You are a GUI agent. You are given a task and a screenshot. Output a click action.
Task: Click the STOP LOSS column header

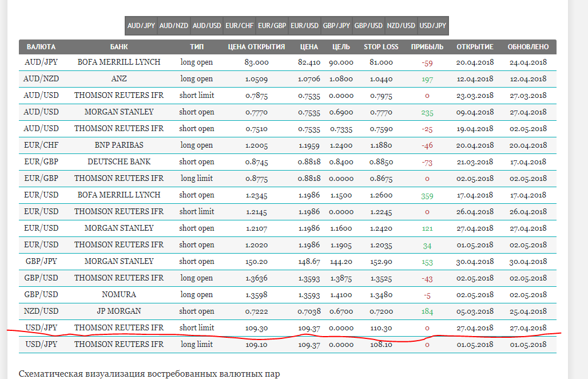(381, 47)
